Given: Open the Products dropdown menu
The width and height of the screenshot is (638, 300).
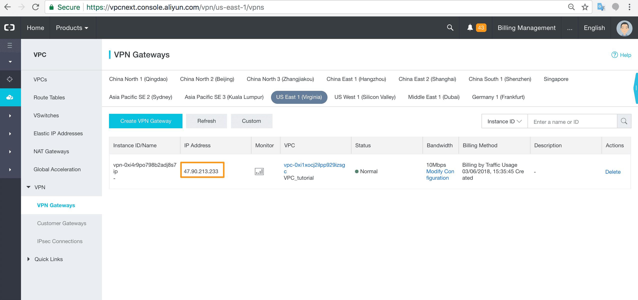Looking at the screenshot, I should (x=72, y=28).
